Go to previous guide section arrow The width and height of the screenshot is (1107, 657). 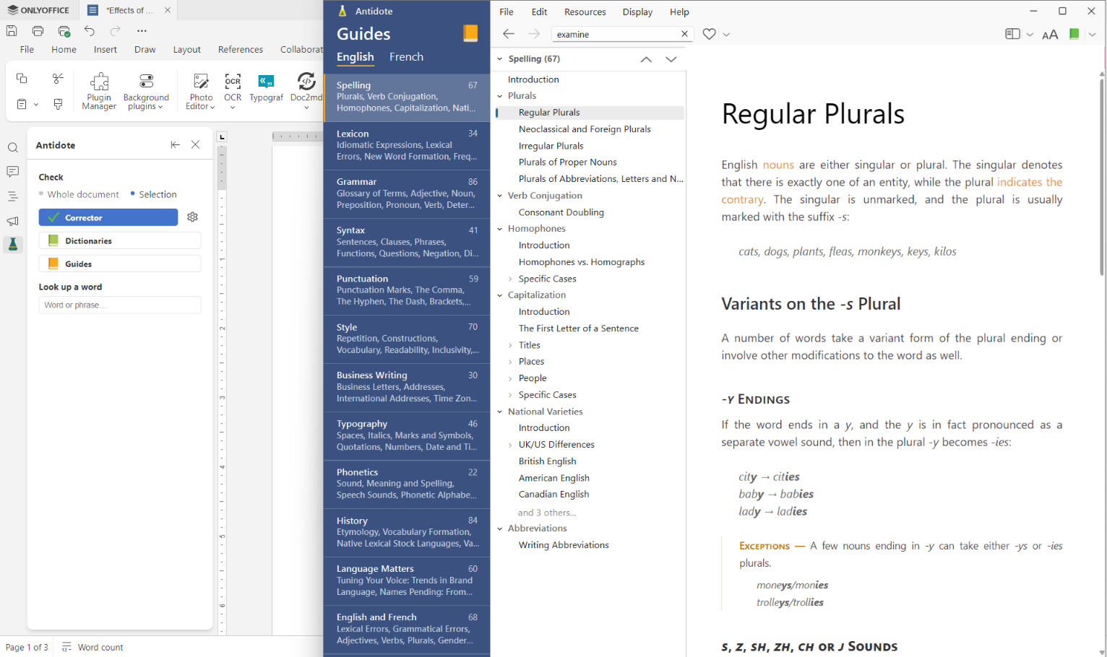point(646,59)
